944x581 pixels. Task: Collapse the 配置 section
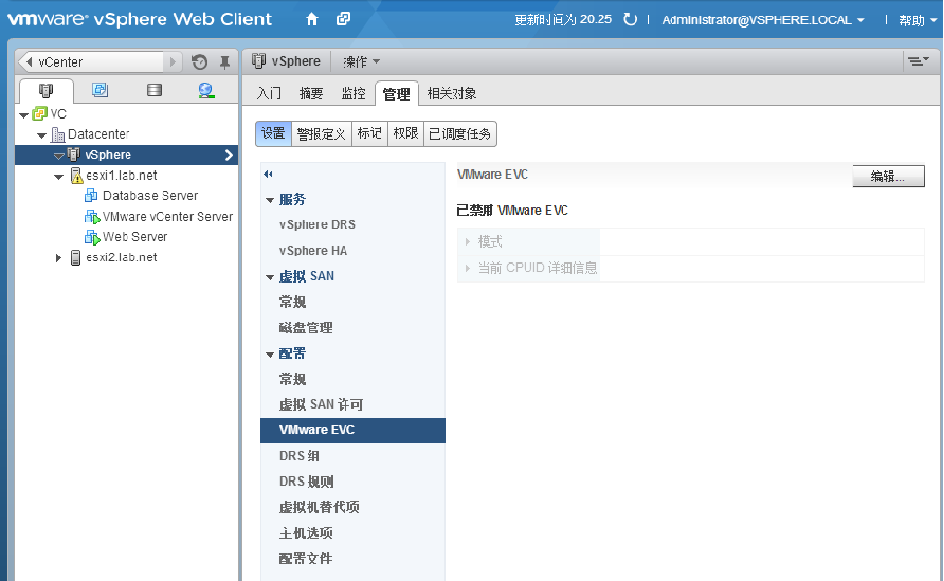pyautogui.click(x=270, y=354)
